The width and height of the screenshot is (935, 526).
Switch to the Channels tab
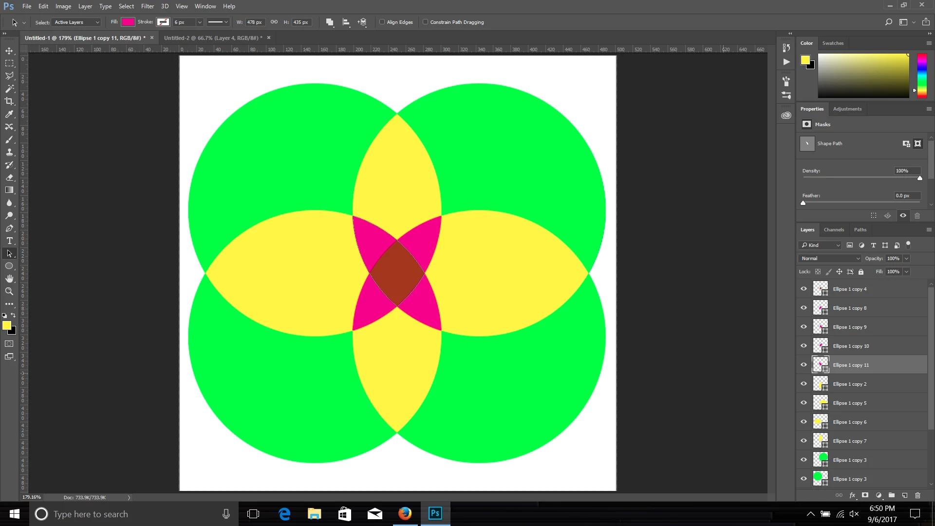pos(834,230)
